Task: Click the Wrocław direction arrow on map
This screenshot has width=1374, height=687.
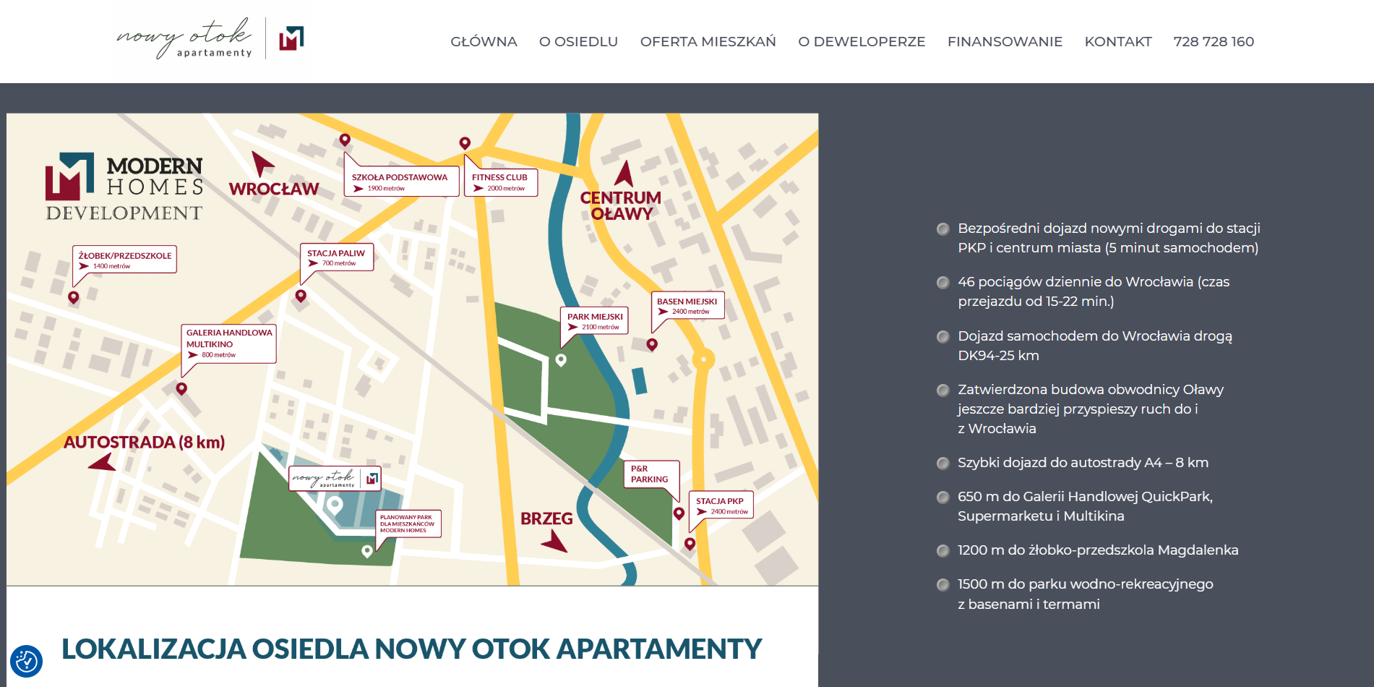Action: [x=262, y=163]
